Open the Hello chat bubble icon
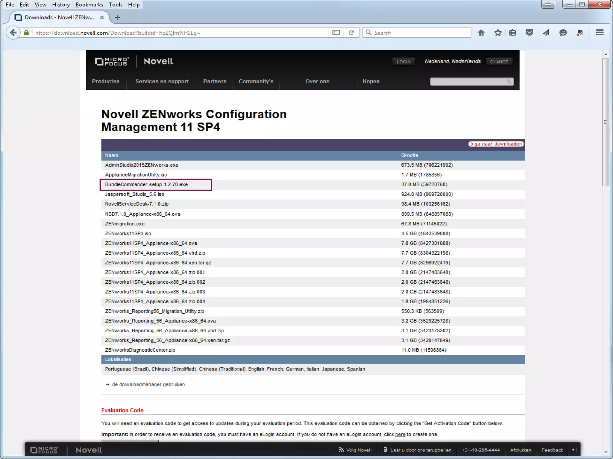The width and height of the screenshot is (613, 459). (563, 33)
